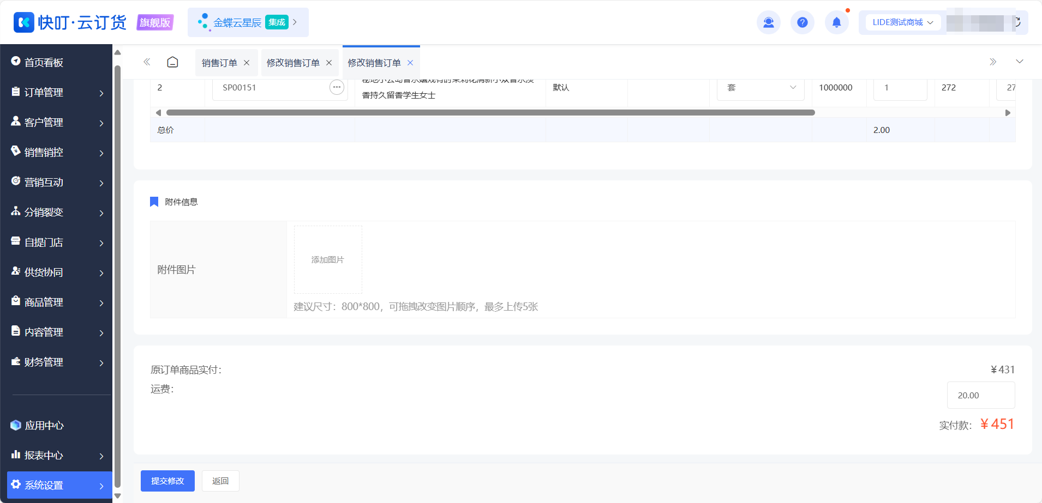Expand the tab list chevron menu
The image size is (1042, 503).
tap(1019, 62)
